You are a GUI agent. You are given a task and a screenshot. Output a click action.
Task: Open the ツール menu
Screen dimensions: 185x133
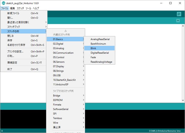pos(28,8)
